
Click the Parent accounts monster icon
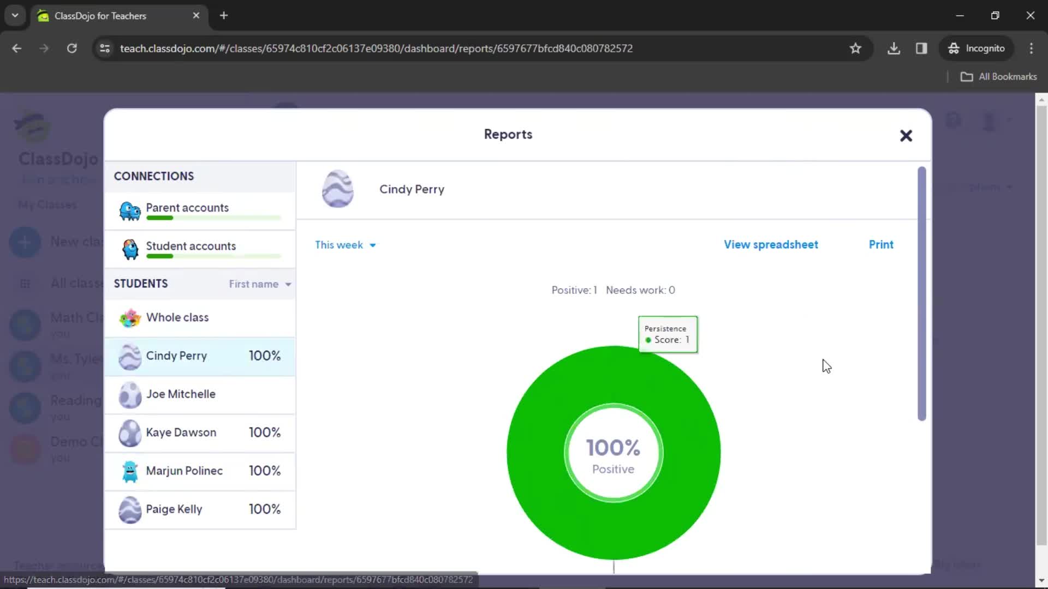point(130,211)
